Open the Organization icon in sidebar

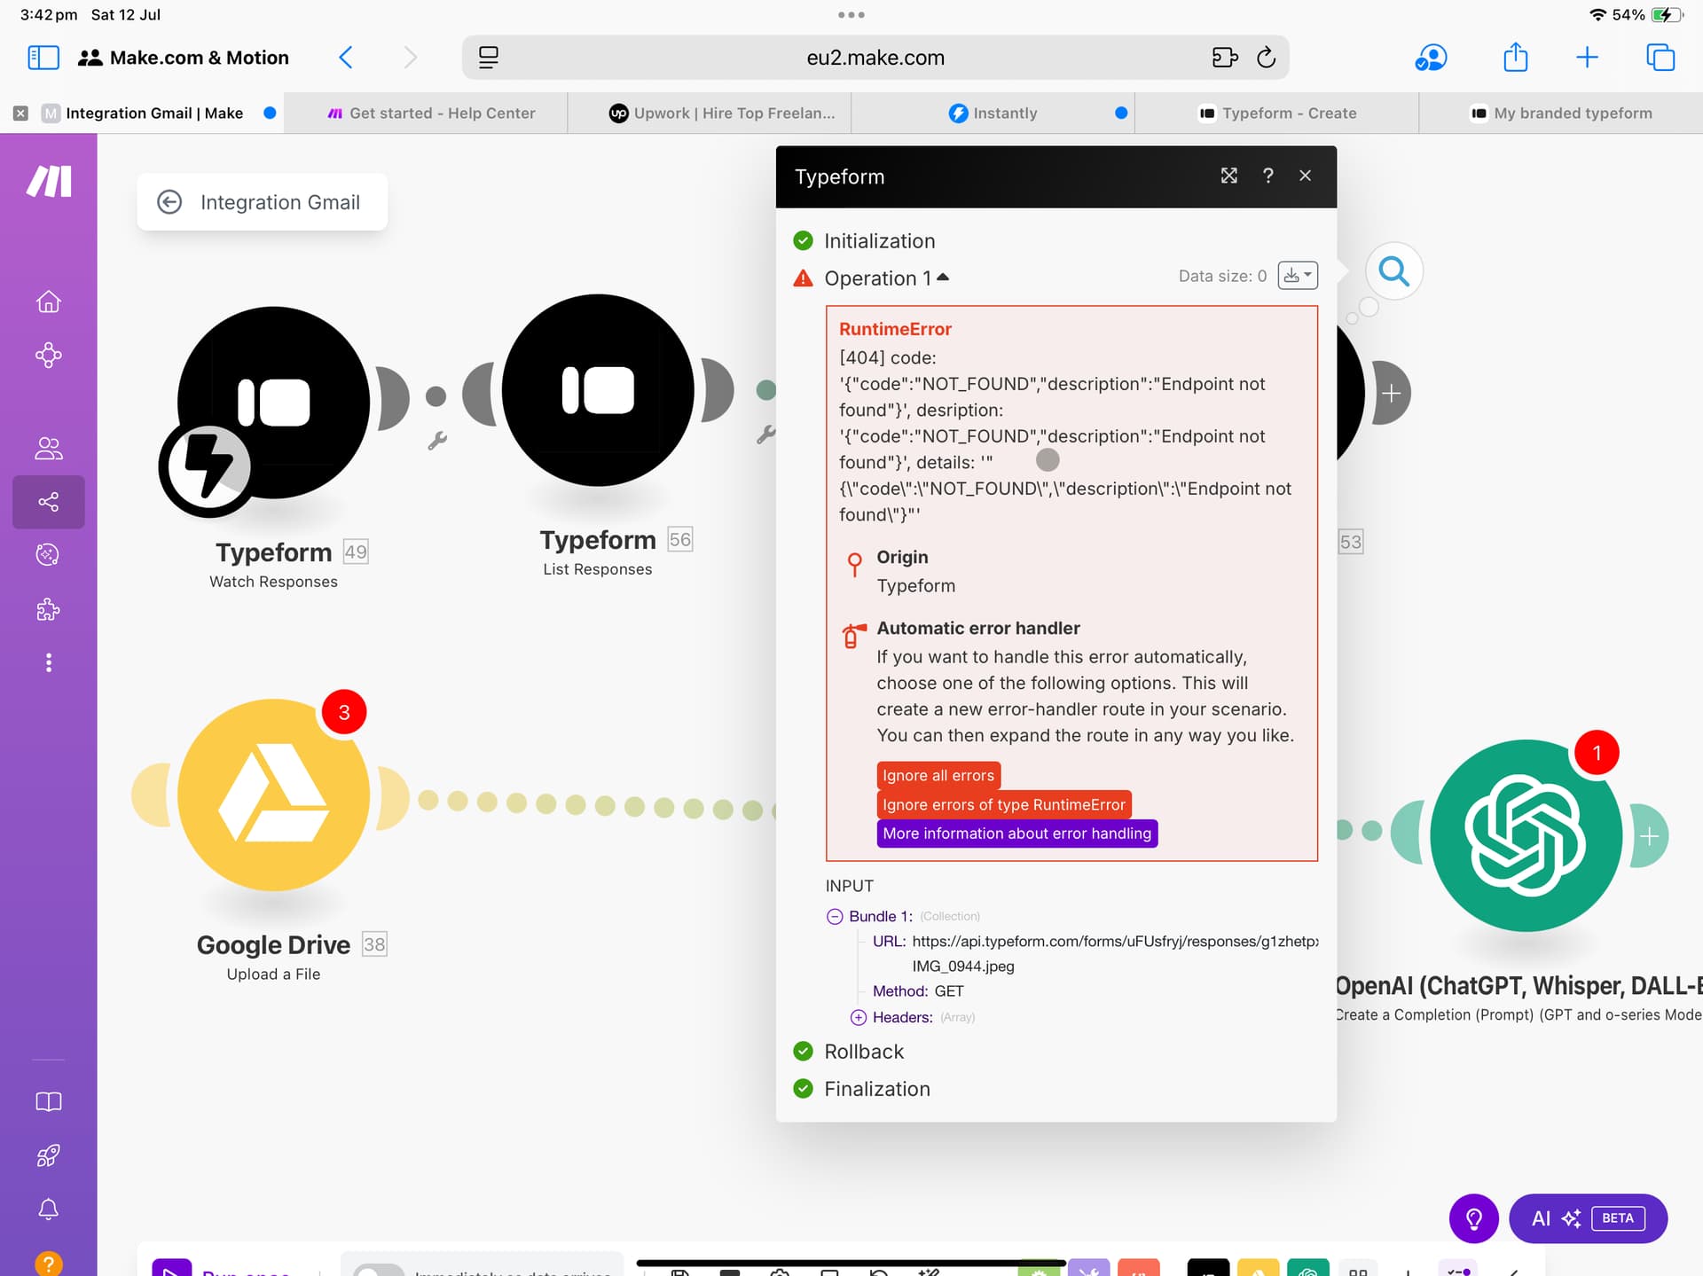pyautogui.click(x=48, y=356)
